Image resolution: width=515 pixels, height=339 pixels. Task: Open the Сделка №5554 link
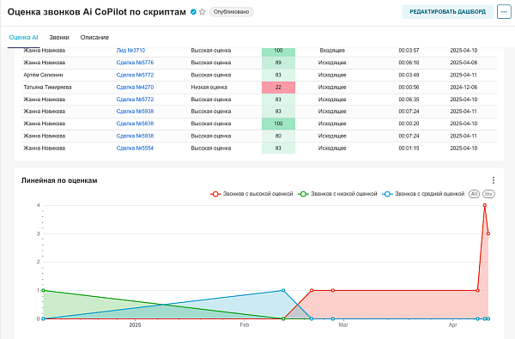pos(135,148)
